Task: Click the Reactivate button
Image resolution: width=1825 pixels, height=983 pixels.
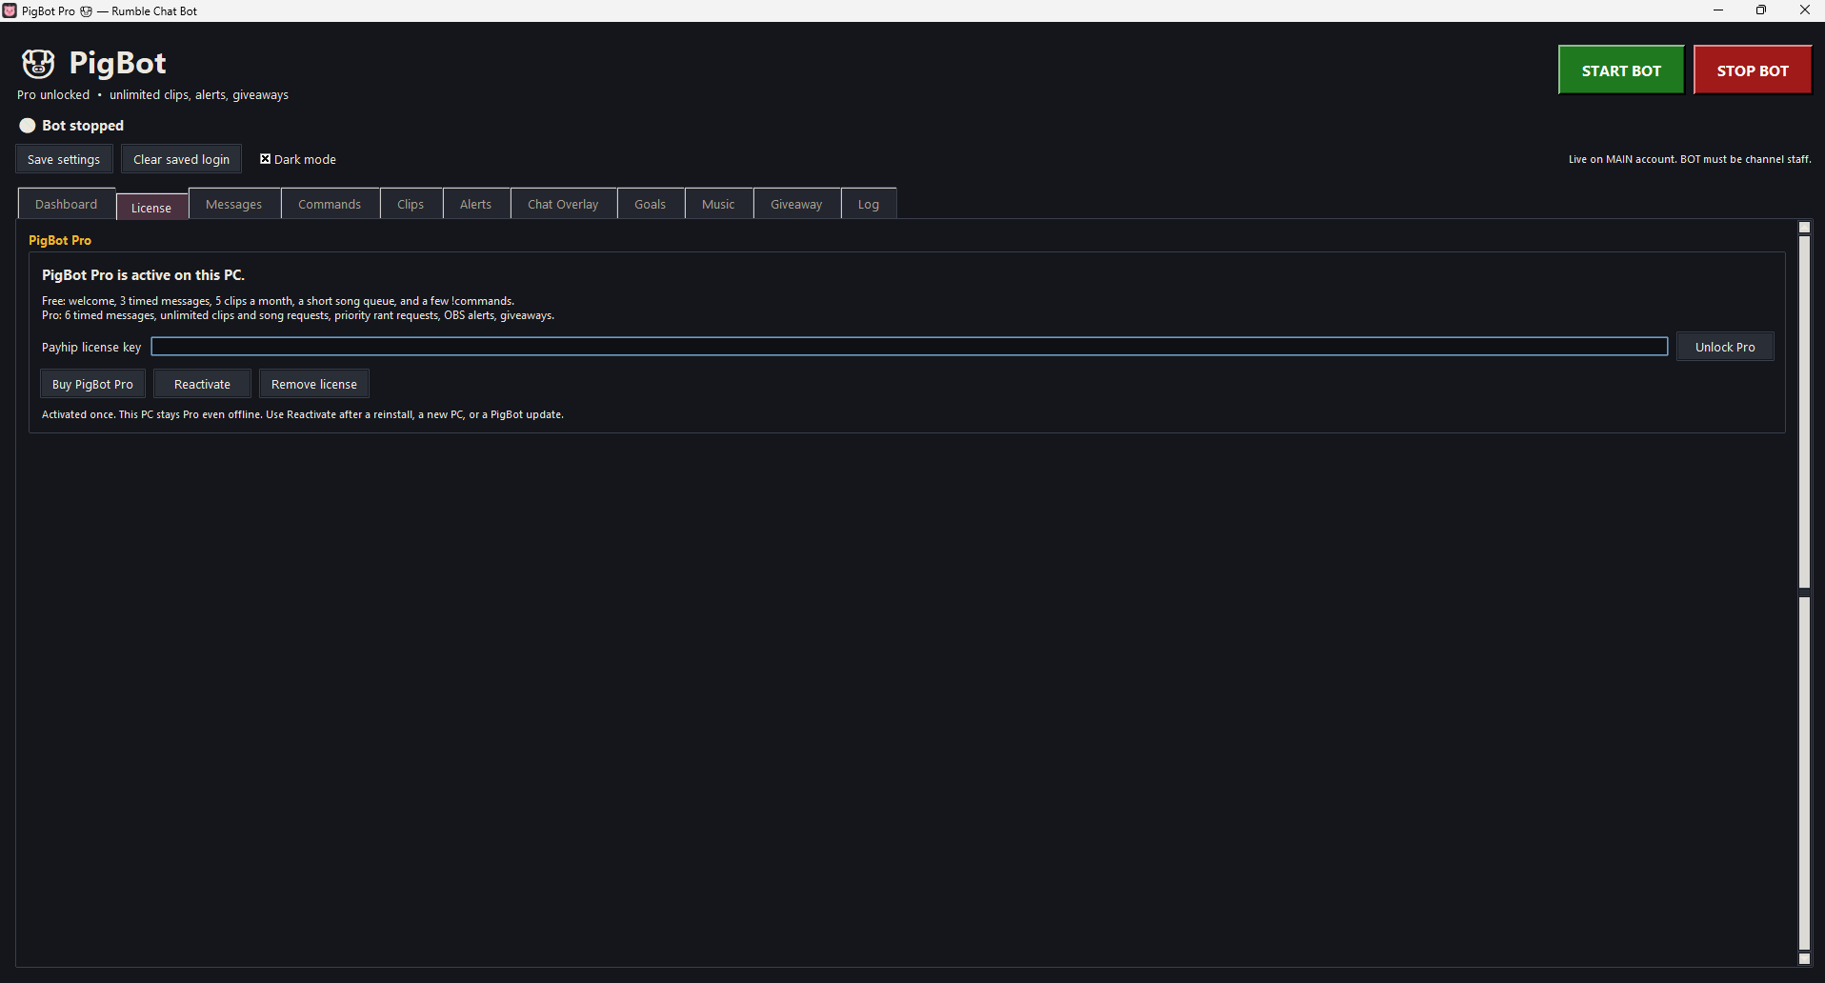Action: pyautogui.click(x=202, y=384)
